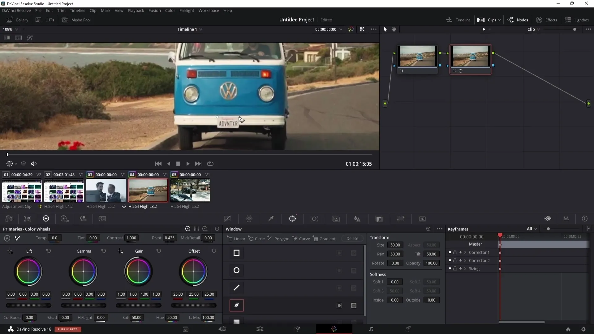Select the Polygon window tool
Viewport: 594px width, 334px height.
(282, 238)
